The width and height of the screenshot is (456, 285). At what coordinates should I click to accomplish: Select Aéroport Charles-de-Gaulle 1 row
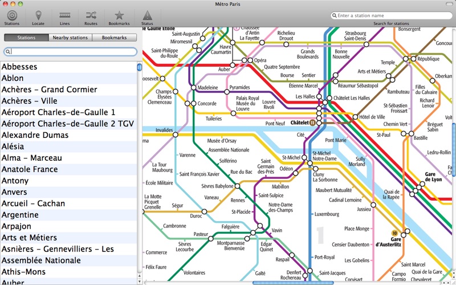[x=68, y=112]
